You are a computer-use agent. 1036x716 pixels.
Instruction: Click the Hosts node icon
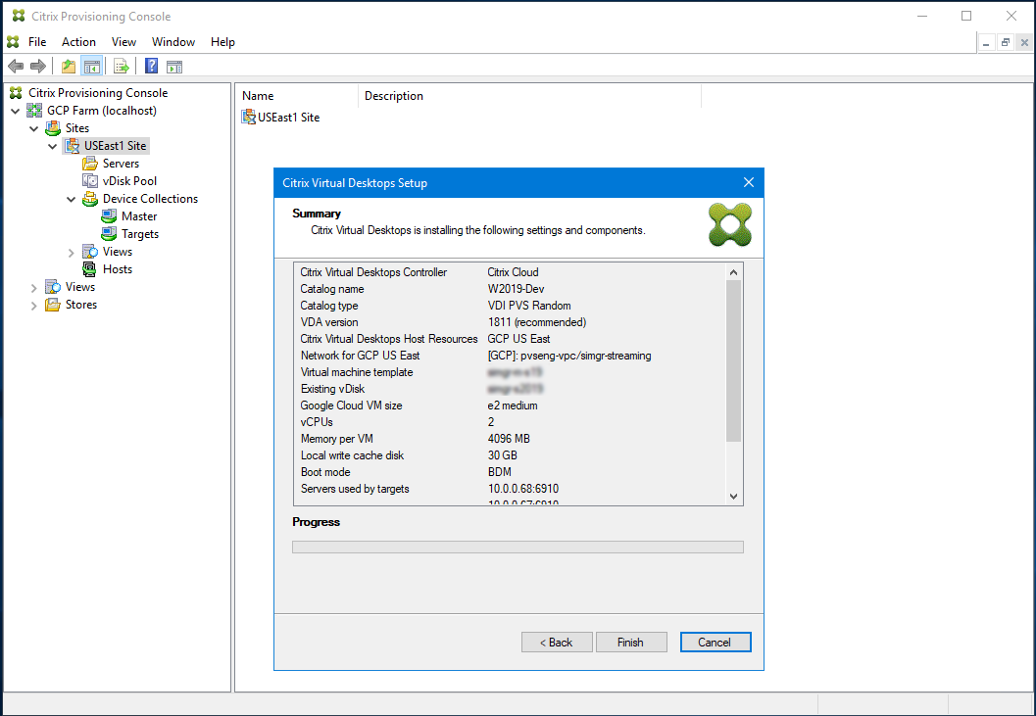(89, 268)
